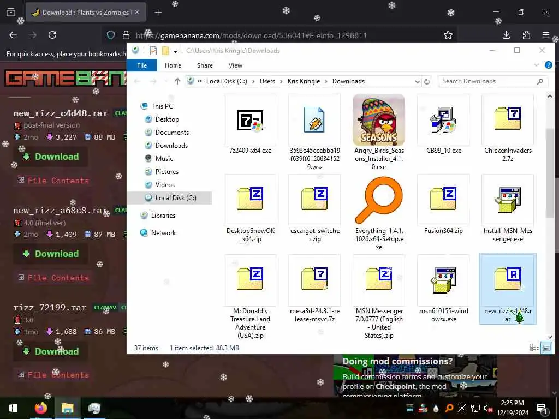Select mesa3d-24.3.1-release-msvc.7z archive

tap(314, 278)
